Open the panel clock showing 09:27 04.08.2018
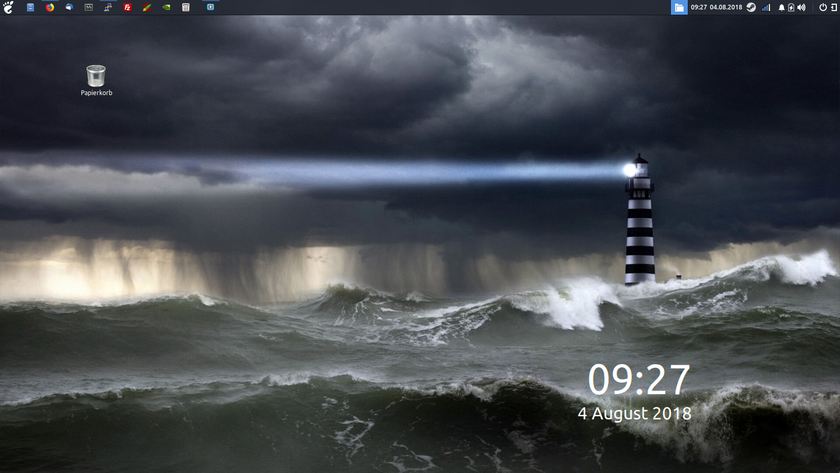The image size is (840, 473). click(x=716, y=7)
